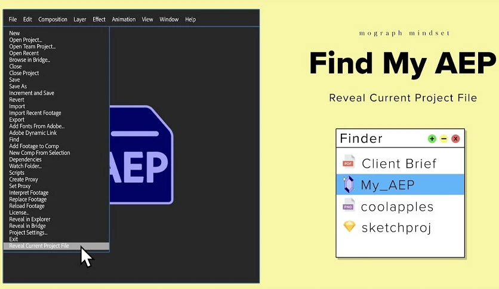Select New Comp From Selection entry

tap(39, 153)
